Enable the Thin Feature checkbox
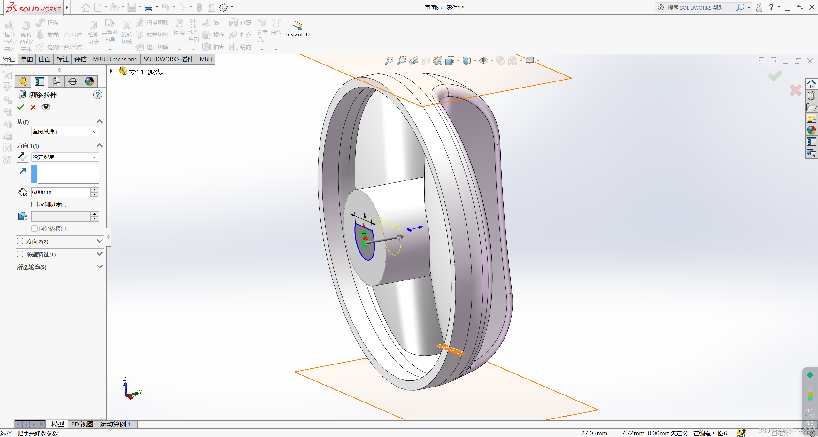The width and height of the screenshot is (818, 437). coord(20,254)
